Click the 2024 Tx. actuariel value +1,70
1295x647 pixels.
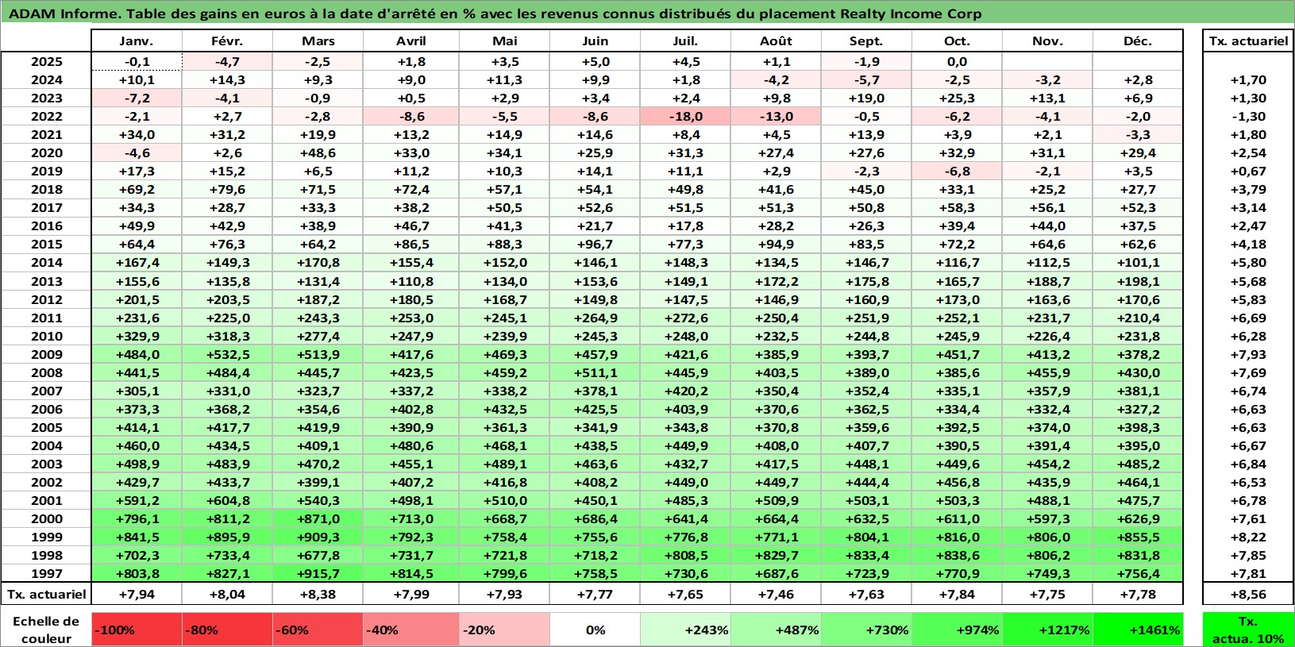[x=1248, y=79]
